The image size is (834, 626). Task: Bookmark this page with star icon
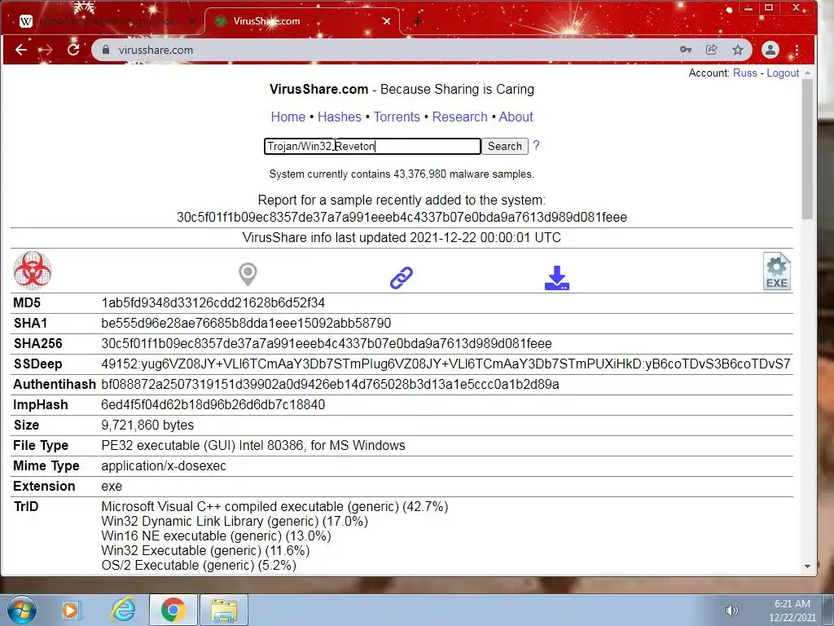pos(738,50)
